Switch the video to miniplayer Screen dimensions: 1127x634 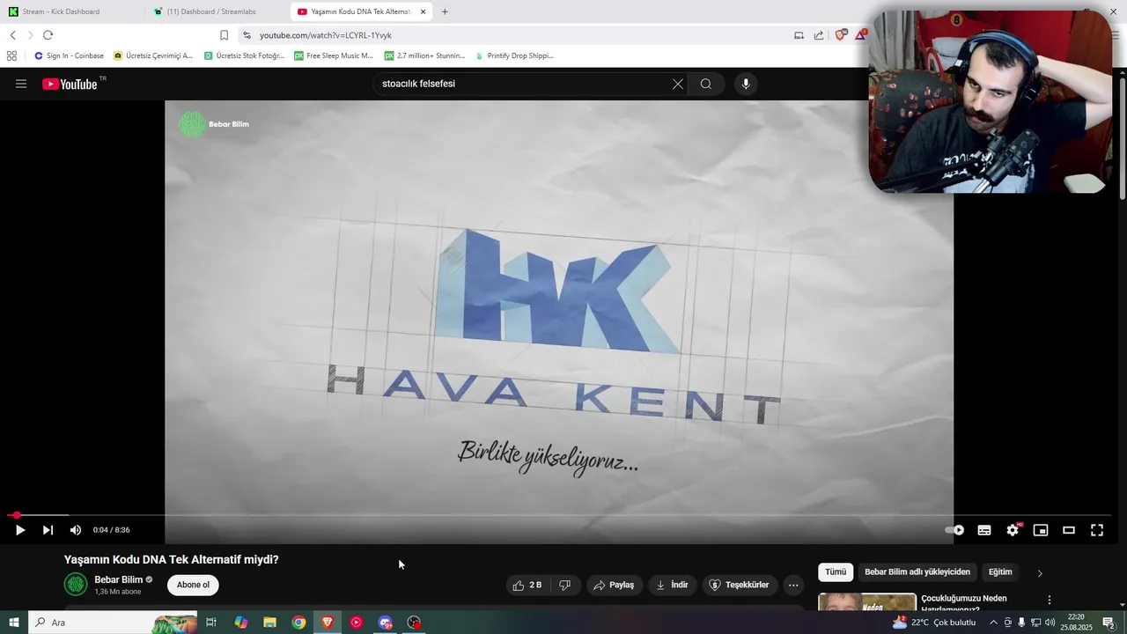1041,530
